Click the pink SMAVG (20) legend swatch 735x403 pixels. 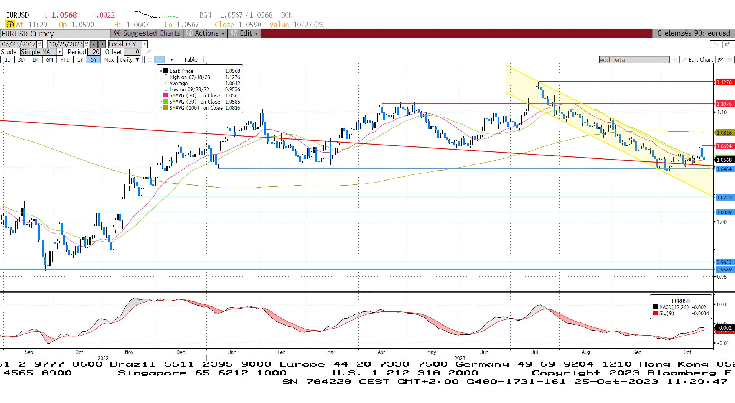click(166, 95)
